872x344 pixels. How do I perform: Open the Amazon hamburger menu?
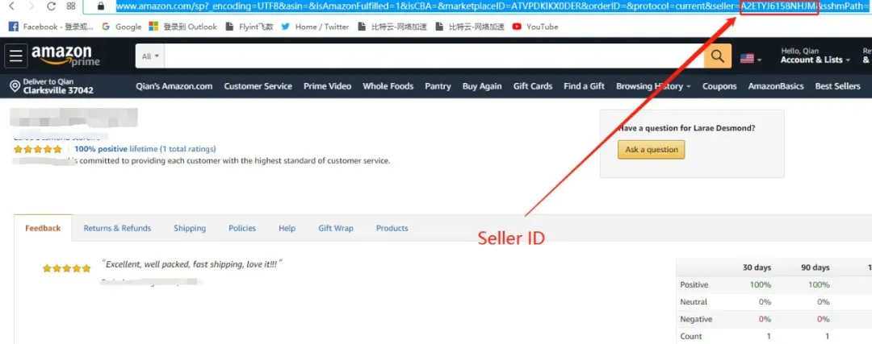(15, 56)
